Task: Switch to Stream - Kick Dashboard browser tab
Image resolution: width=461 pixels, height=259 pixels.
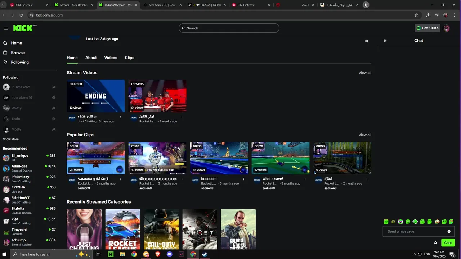Action: click(73, 5)
